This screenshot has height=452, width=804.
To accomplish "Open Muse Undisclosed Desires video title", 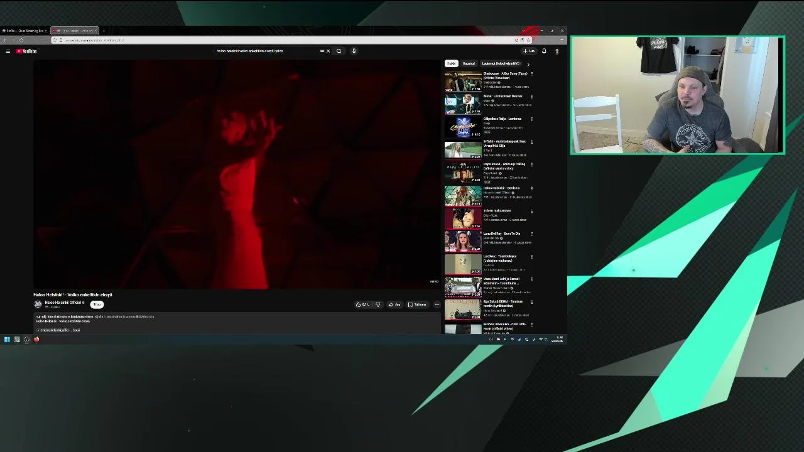I will pos(503,96).
